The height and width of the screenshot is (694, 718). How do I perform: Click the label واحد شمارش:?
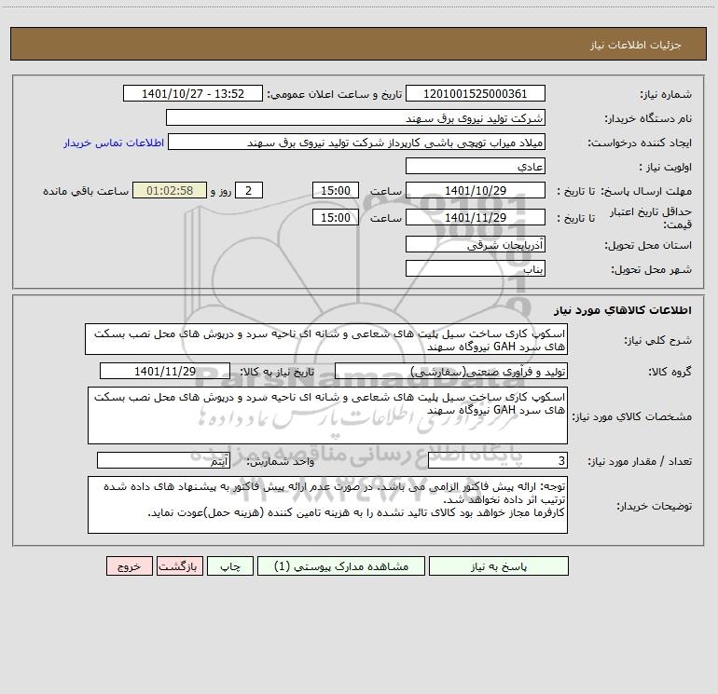coord(281,462)
